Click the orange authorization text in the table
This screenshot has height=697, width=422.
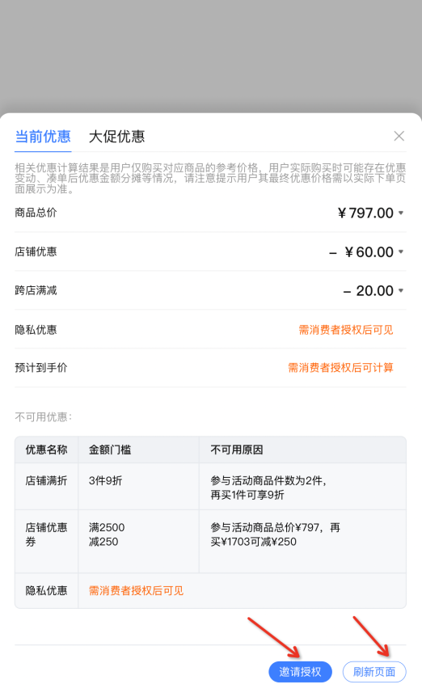tap(136, 591)
